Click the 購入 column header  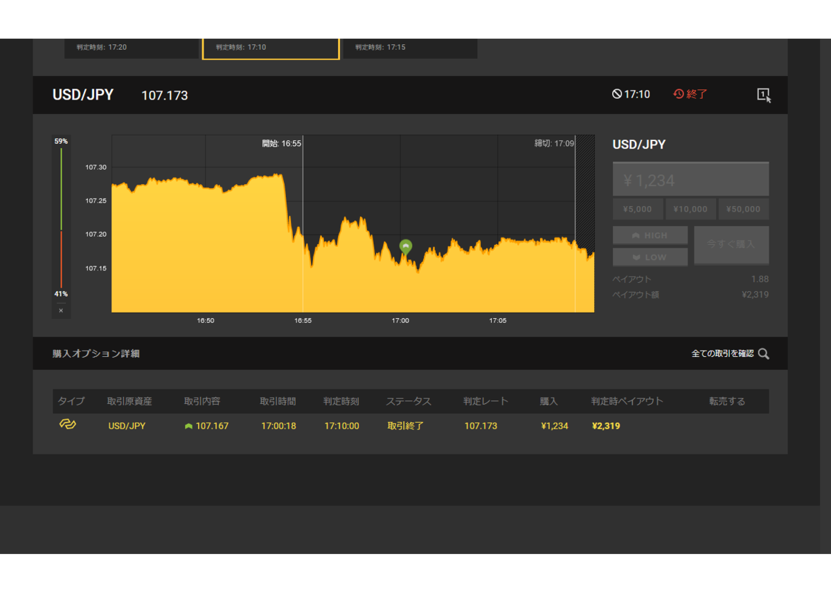[x=548, y=401]
